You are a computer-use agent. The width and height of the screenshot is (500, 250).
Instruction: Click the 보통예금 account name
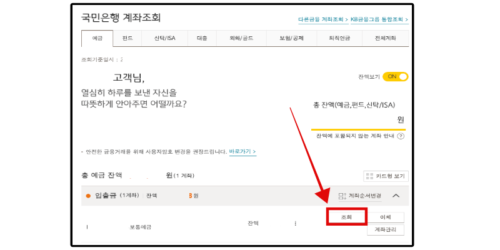point(140,227)
